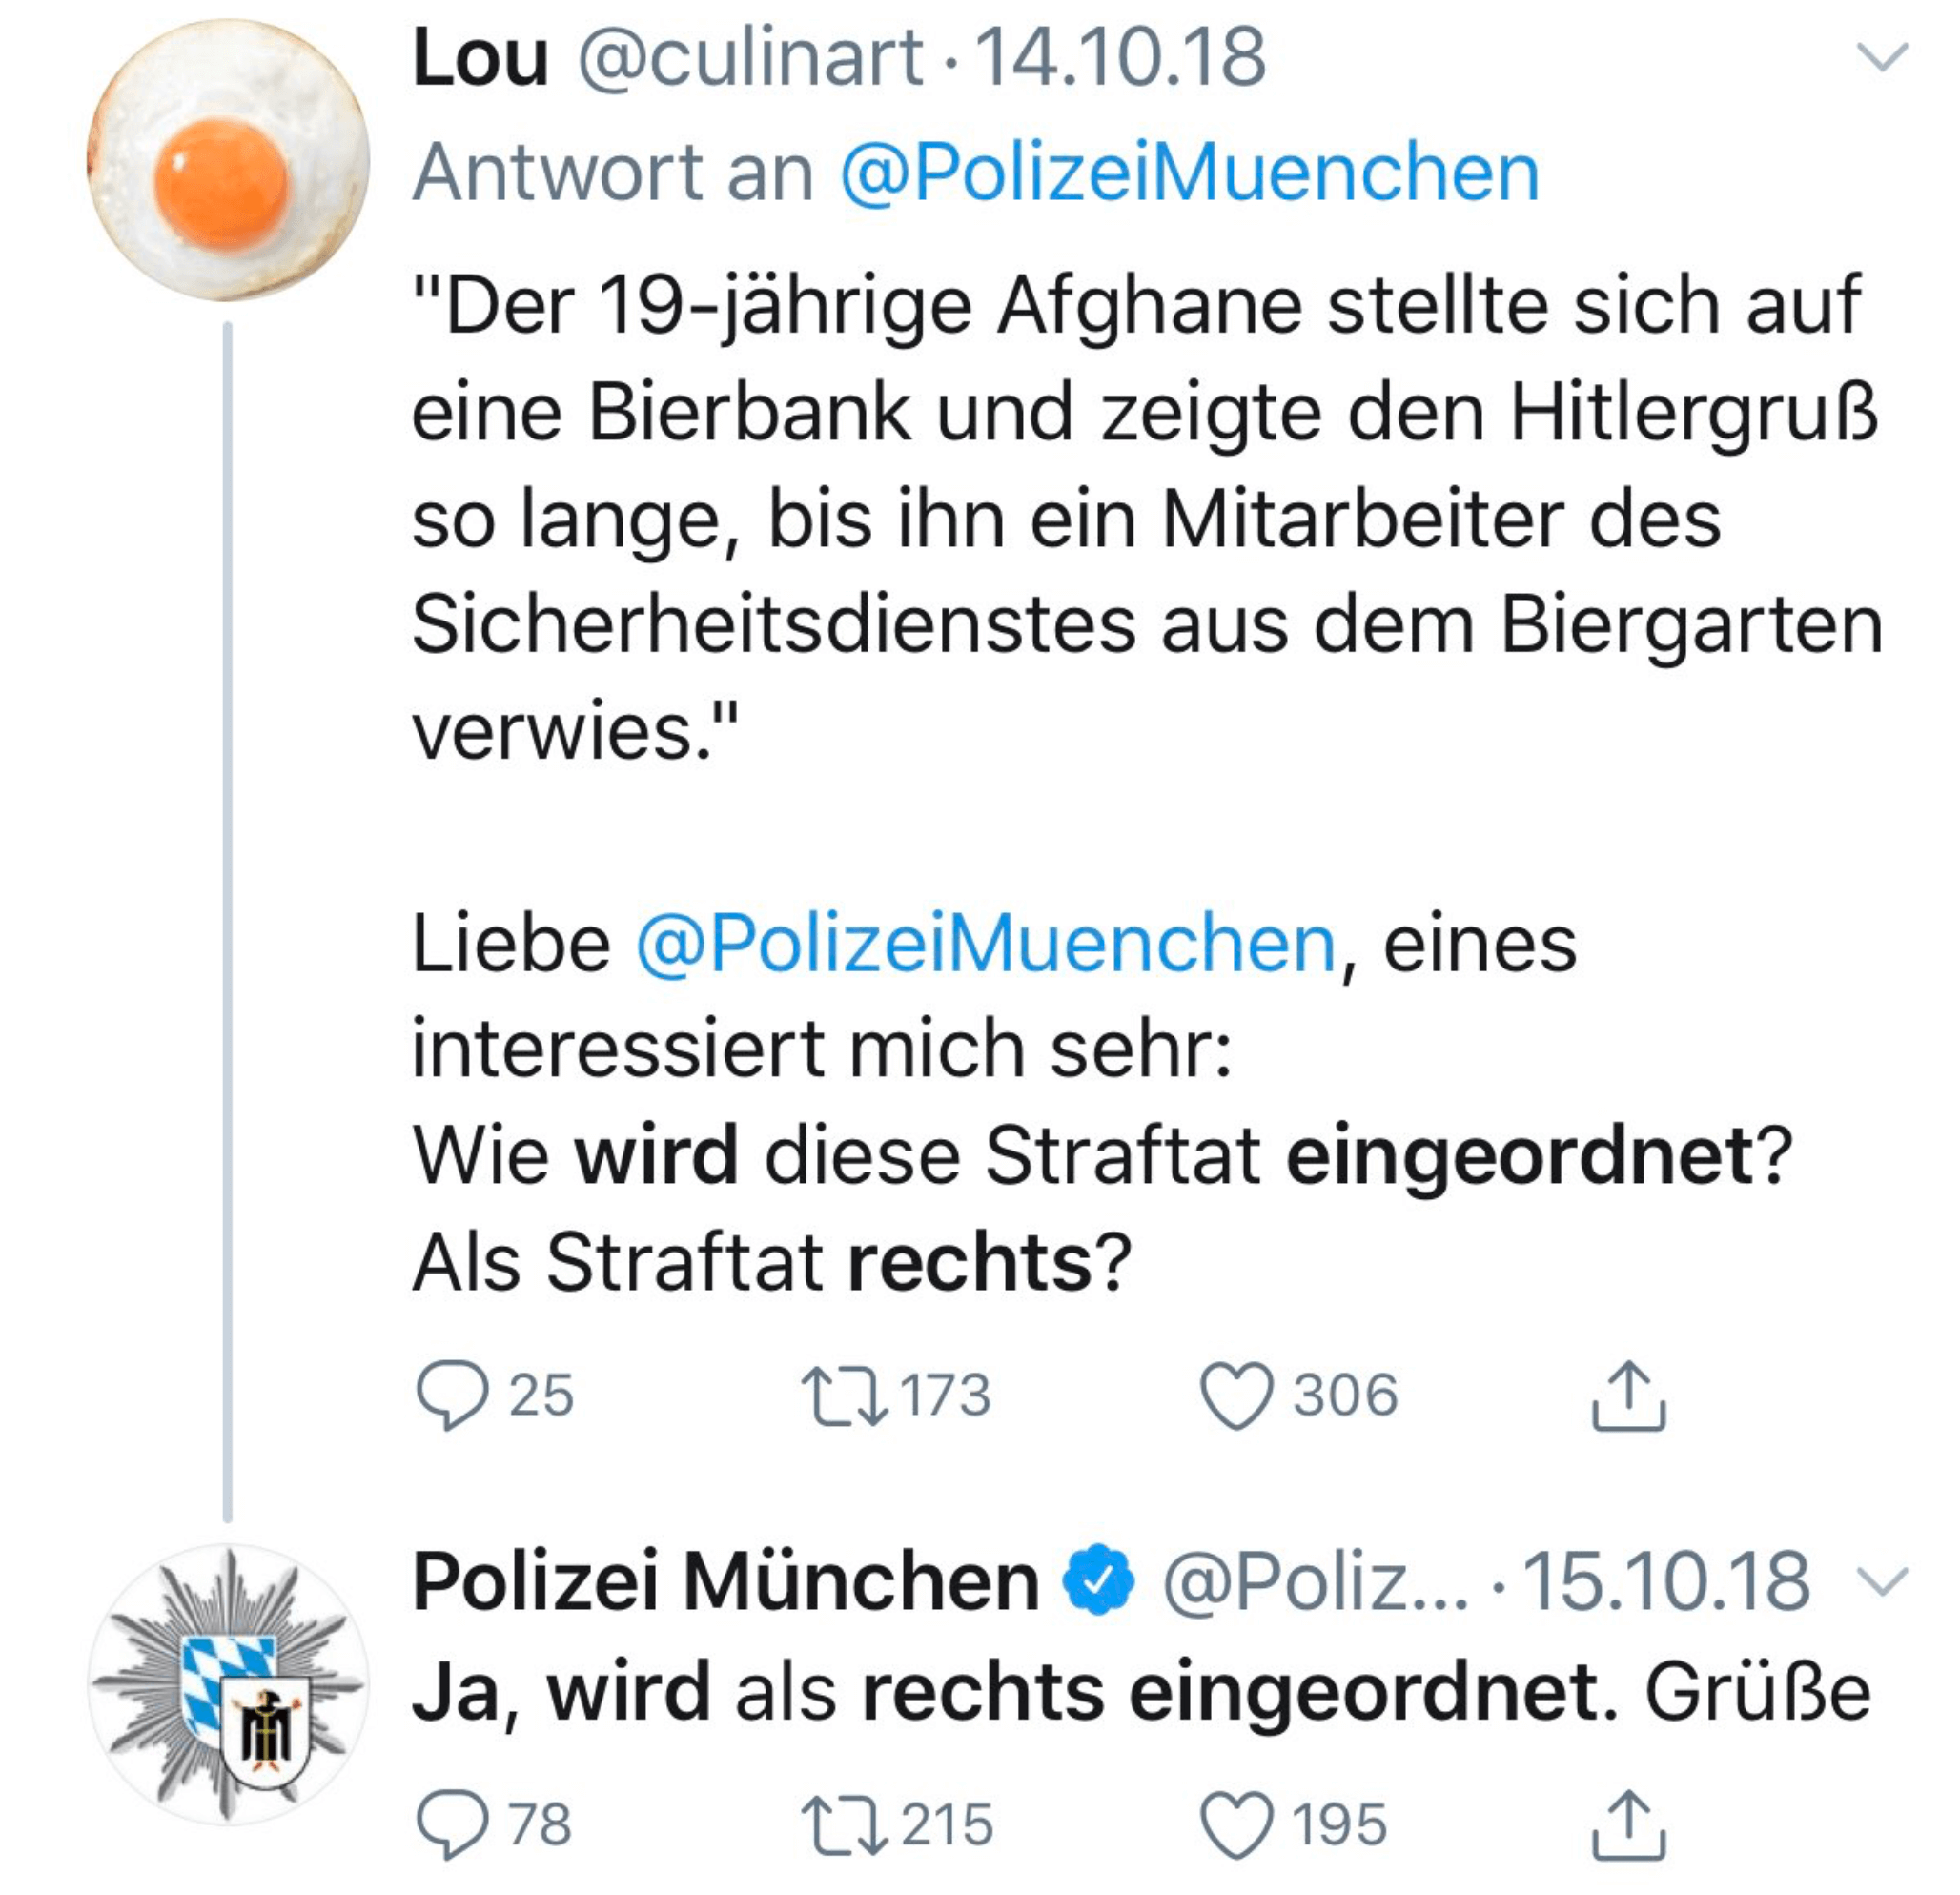Retweet Lou's tweet
Viewport: 1960px width, 1895px height.
[x=844, y=1395]
